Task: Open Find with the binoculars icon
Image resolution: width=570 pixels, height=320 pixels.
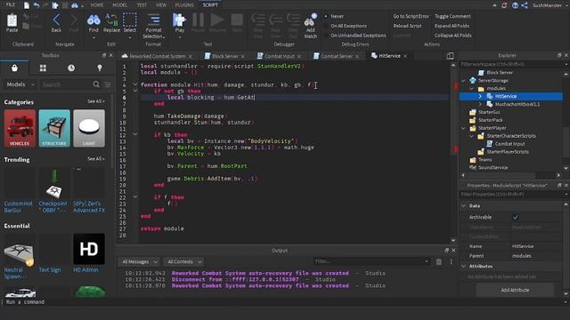Action: click(x=94, y=20)
